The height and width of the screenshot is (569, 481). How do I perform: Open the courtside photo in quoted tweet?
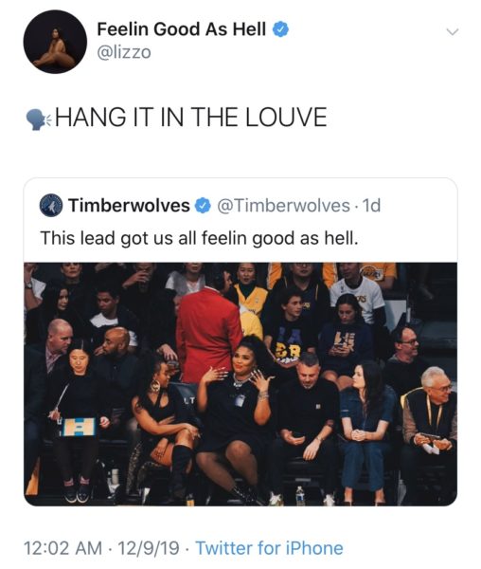240,384
